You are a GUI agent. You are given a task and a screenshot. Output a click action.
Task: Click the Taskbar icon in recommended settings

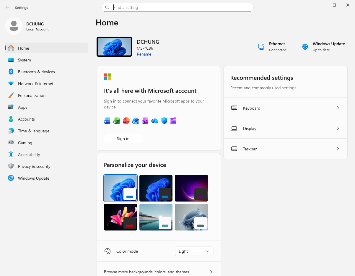[234, 149]
